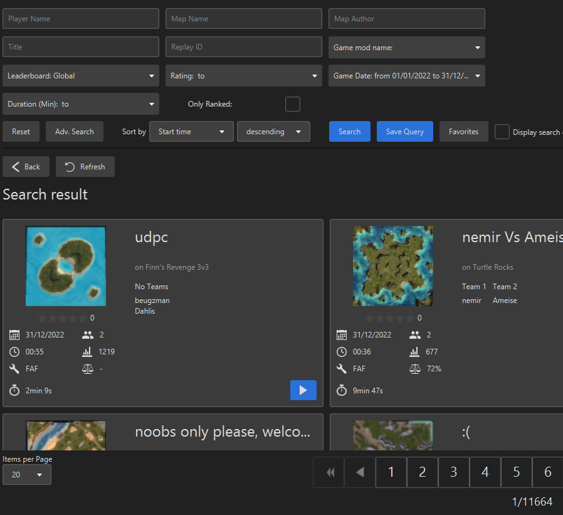This screenshot has height=515, width=563.
Task: Click the balance scale icon on udpc card
Action: click(88, 368)
